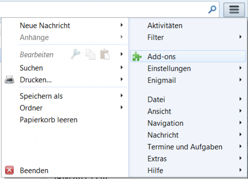
Task: Open the Speichern als submenu
Action: 41,96
